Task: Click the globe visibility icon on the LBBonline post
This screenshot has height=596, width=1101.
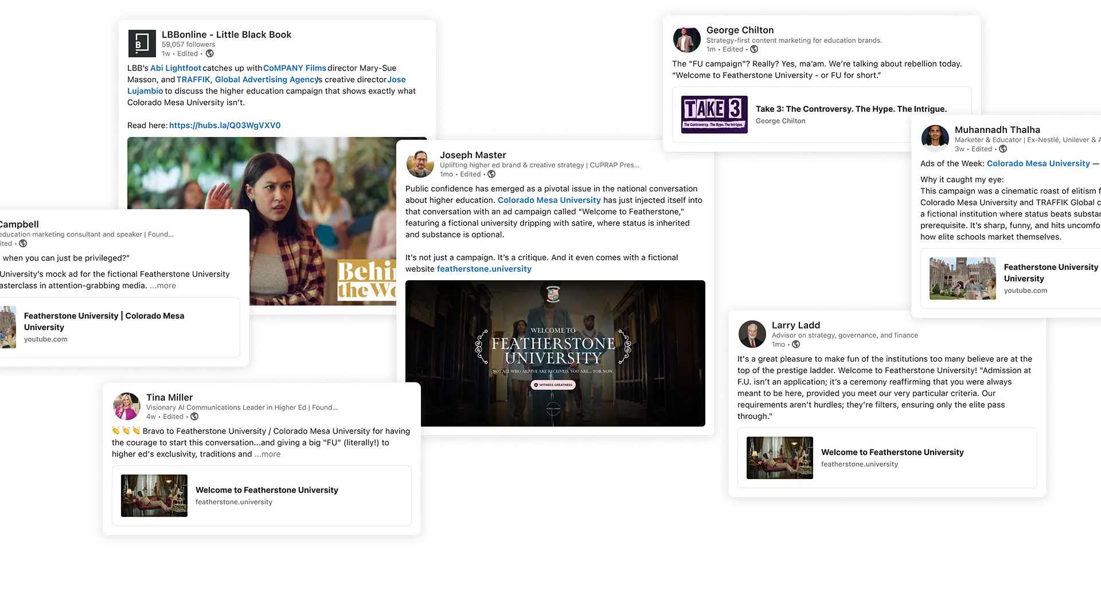Action: pos(210,53)
